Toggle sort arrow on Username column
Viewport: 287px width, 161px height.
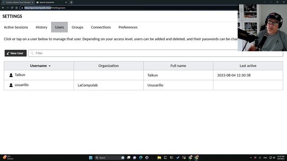click(x=50, y=66)
